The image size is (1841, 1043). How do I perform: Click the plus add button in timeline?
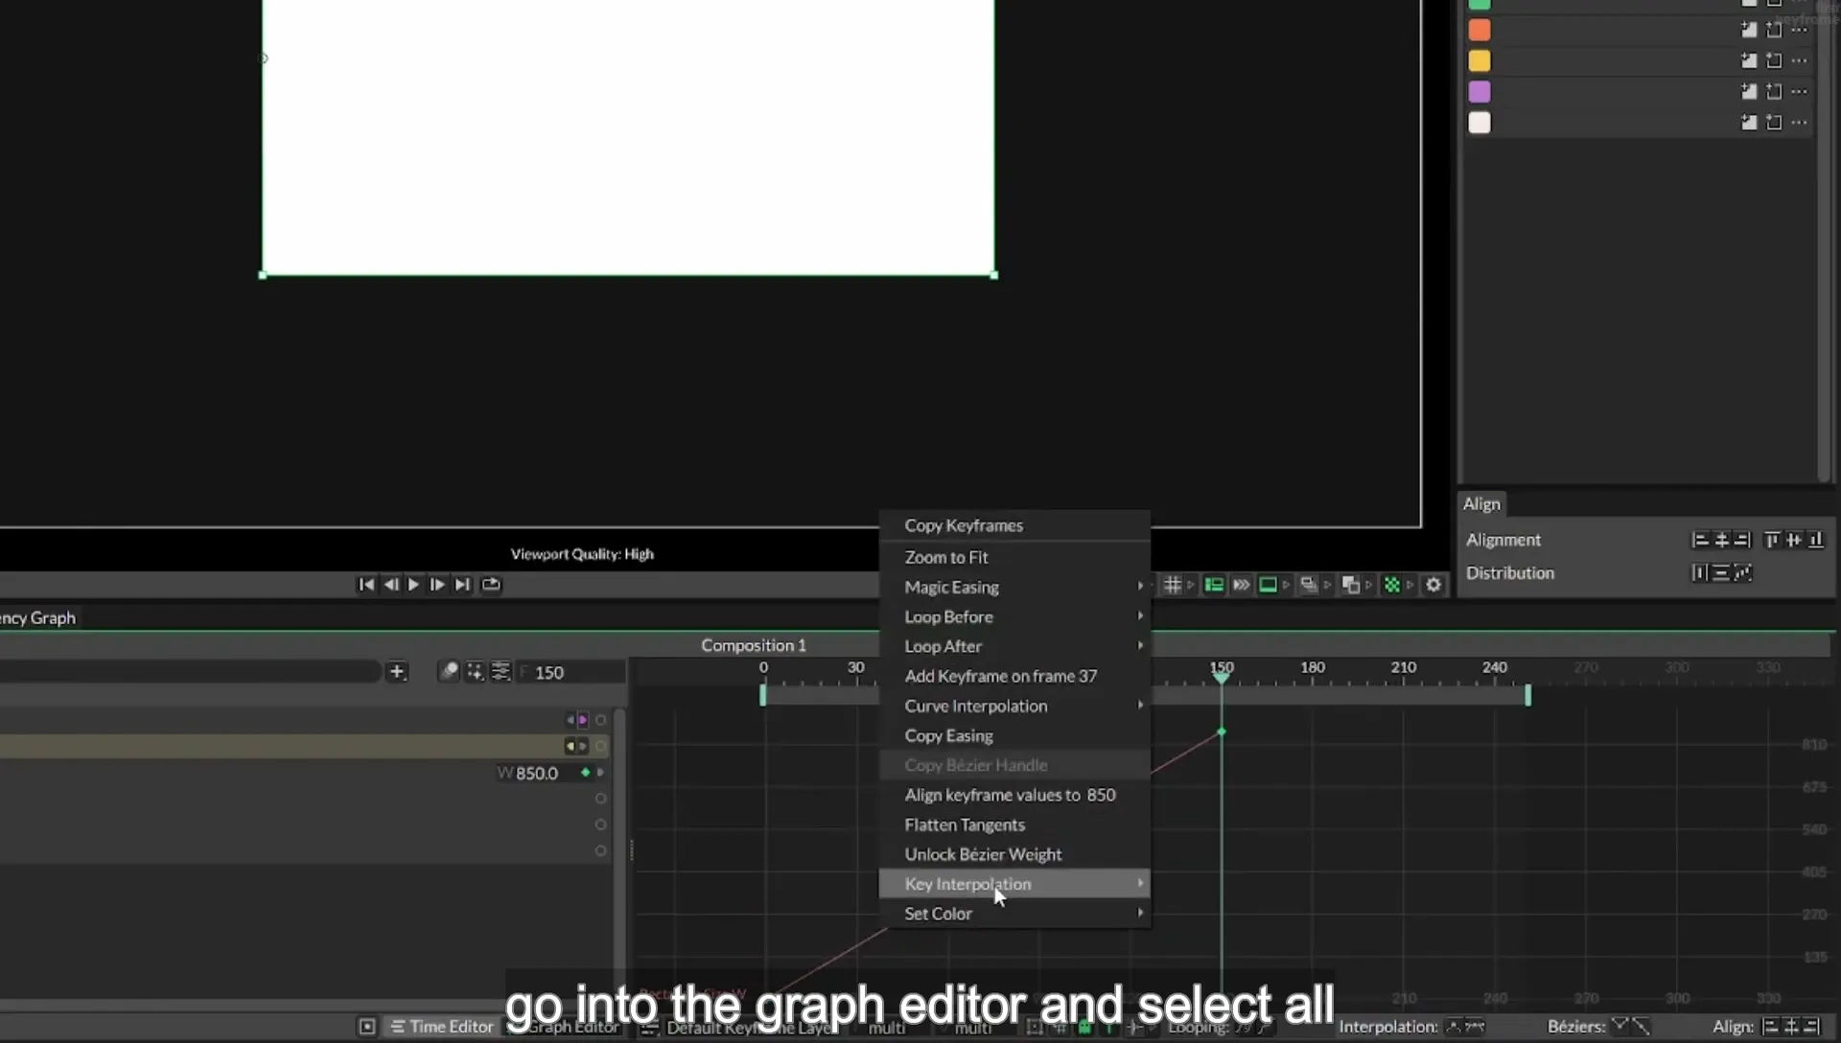(x=397, y=672)
